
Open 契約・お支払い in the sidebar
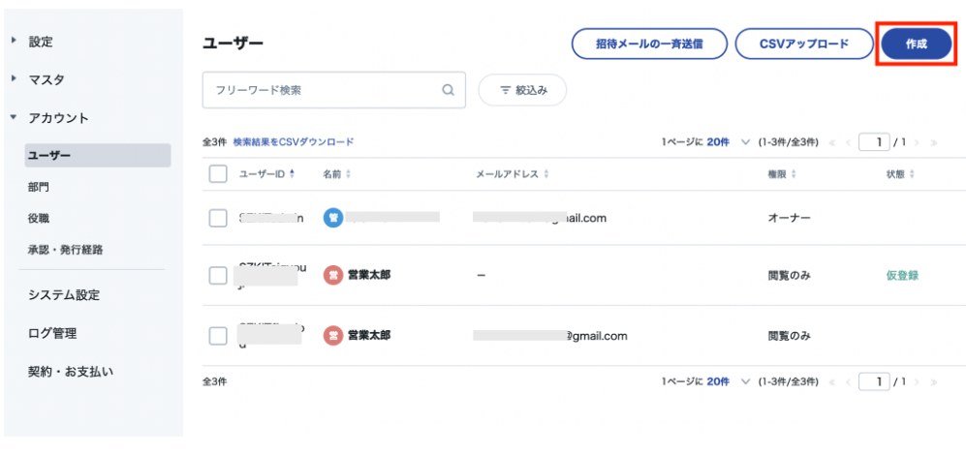[x=71, y=372]
